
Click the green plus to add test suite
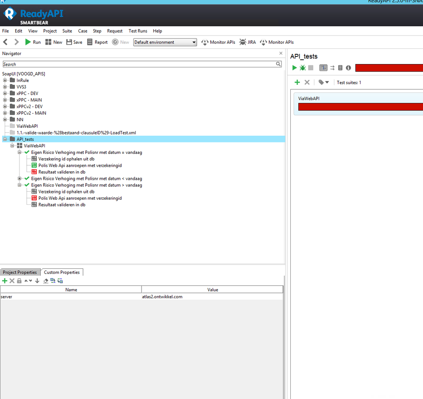297,82
